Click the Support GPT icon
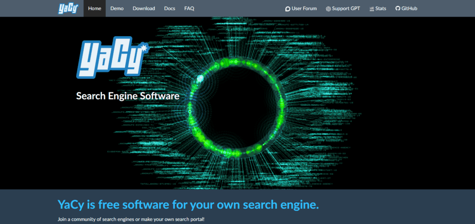Viewport: 475px width, 224px height. (328, 9)
